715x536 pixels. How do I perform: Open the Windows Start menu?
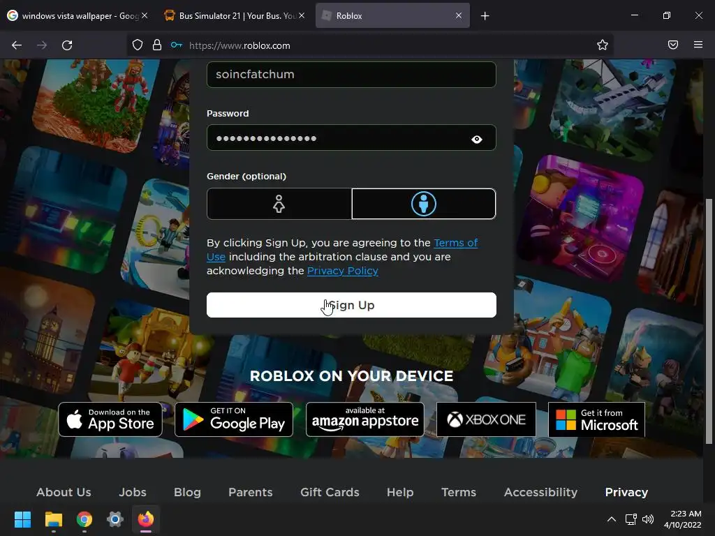(x=22, y=519)
